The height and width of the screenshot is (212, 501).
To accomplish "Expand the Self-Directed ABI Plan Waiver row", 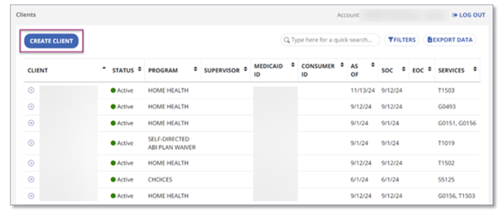I will point(31,143).
